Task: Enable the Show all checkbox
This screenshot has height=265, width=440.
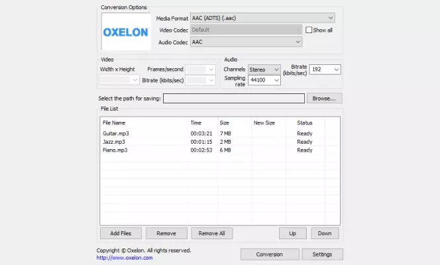Action: (309, 30)
